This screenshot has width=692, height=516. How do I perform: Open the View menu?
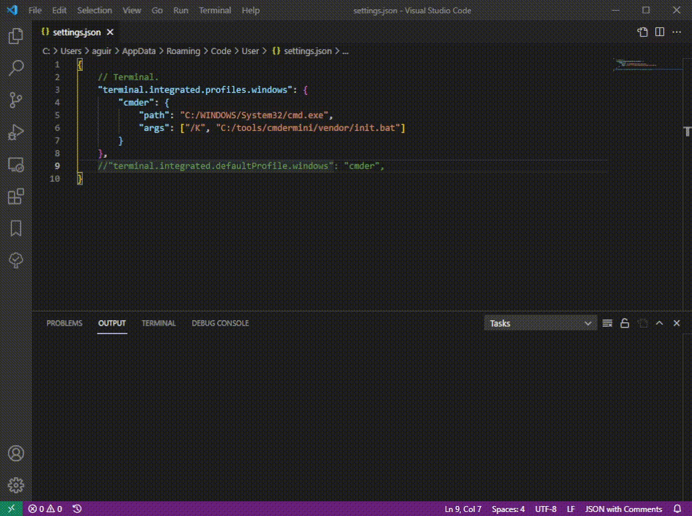click(132, 10)
